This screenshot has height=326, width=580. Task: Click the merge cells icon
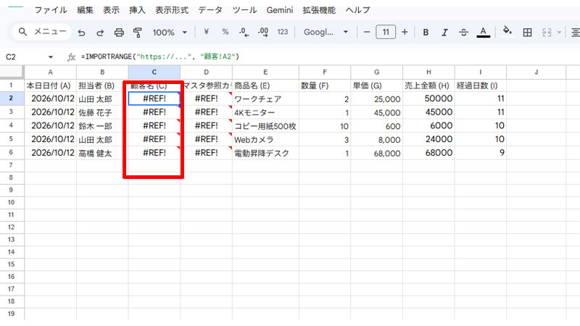[547, 33]
